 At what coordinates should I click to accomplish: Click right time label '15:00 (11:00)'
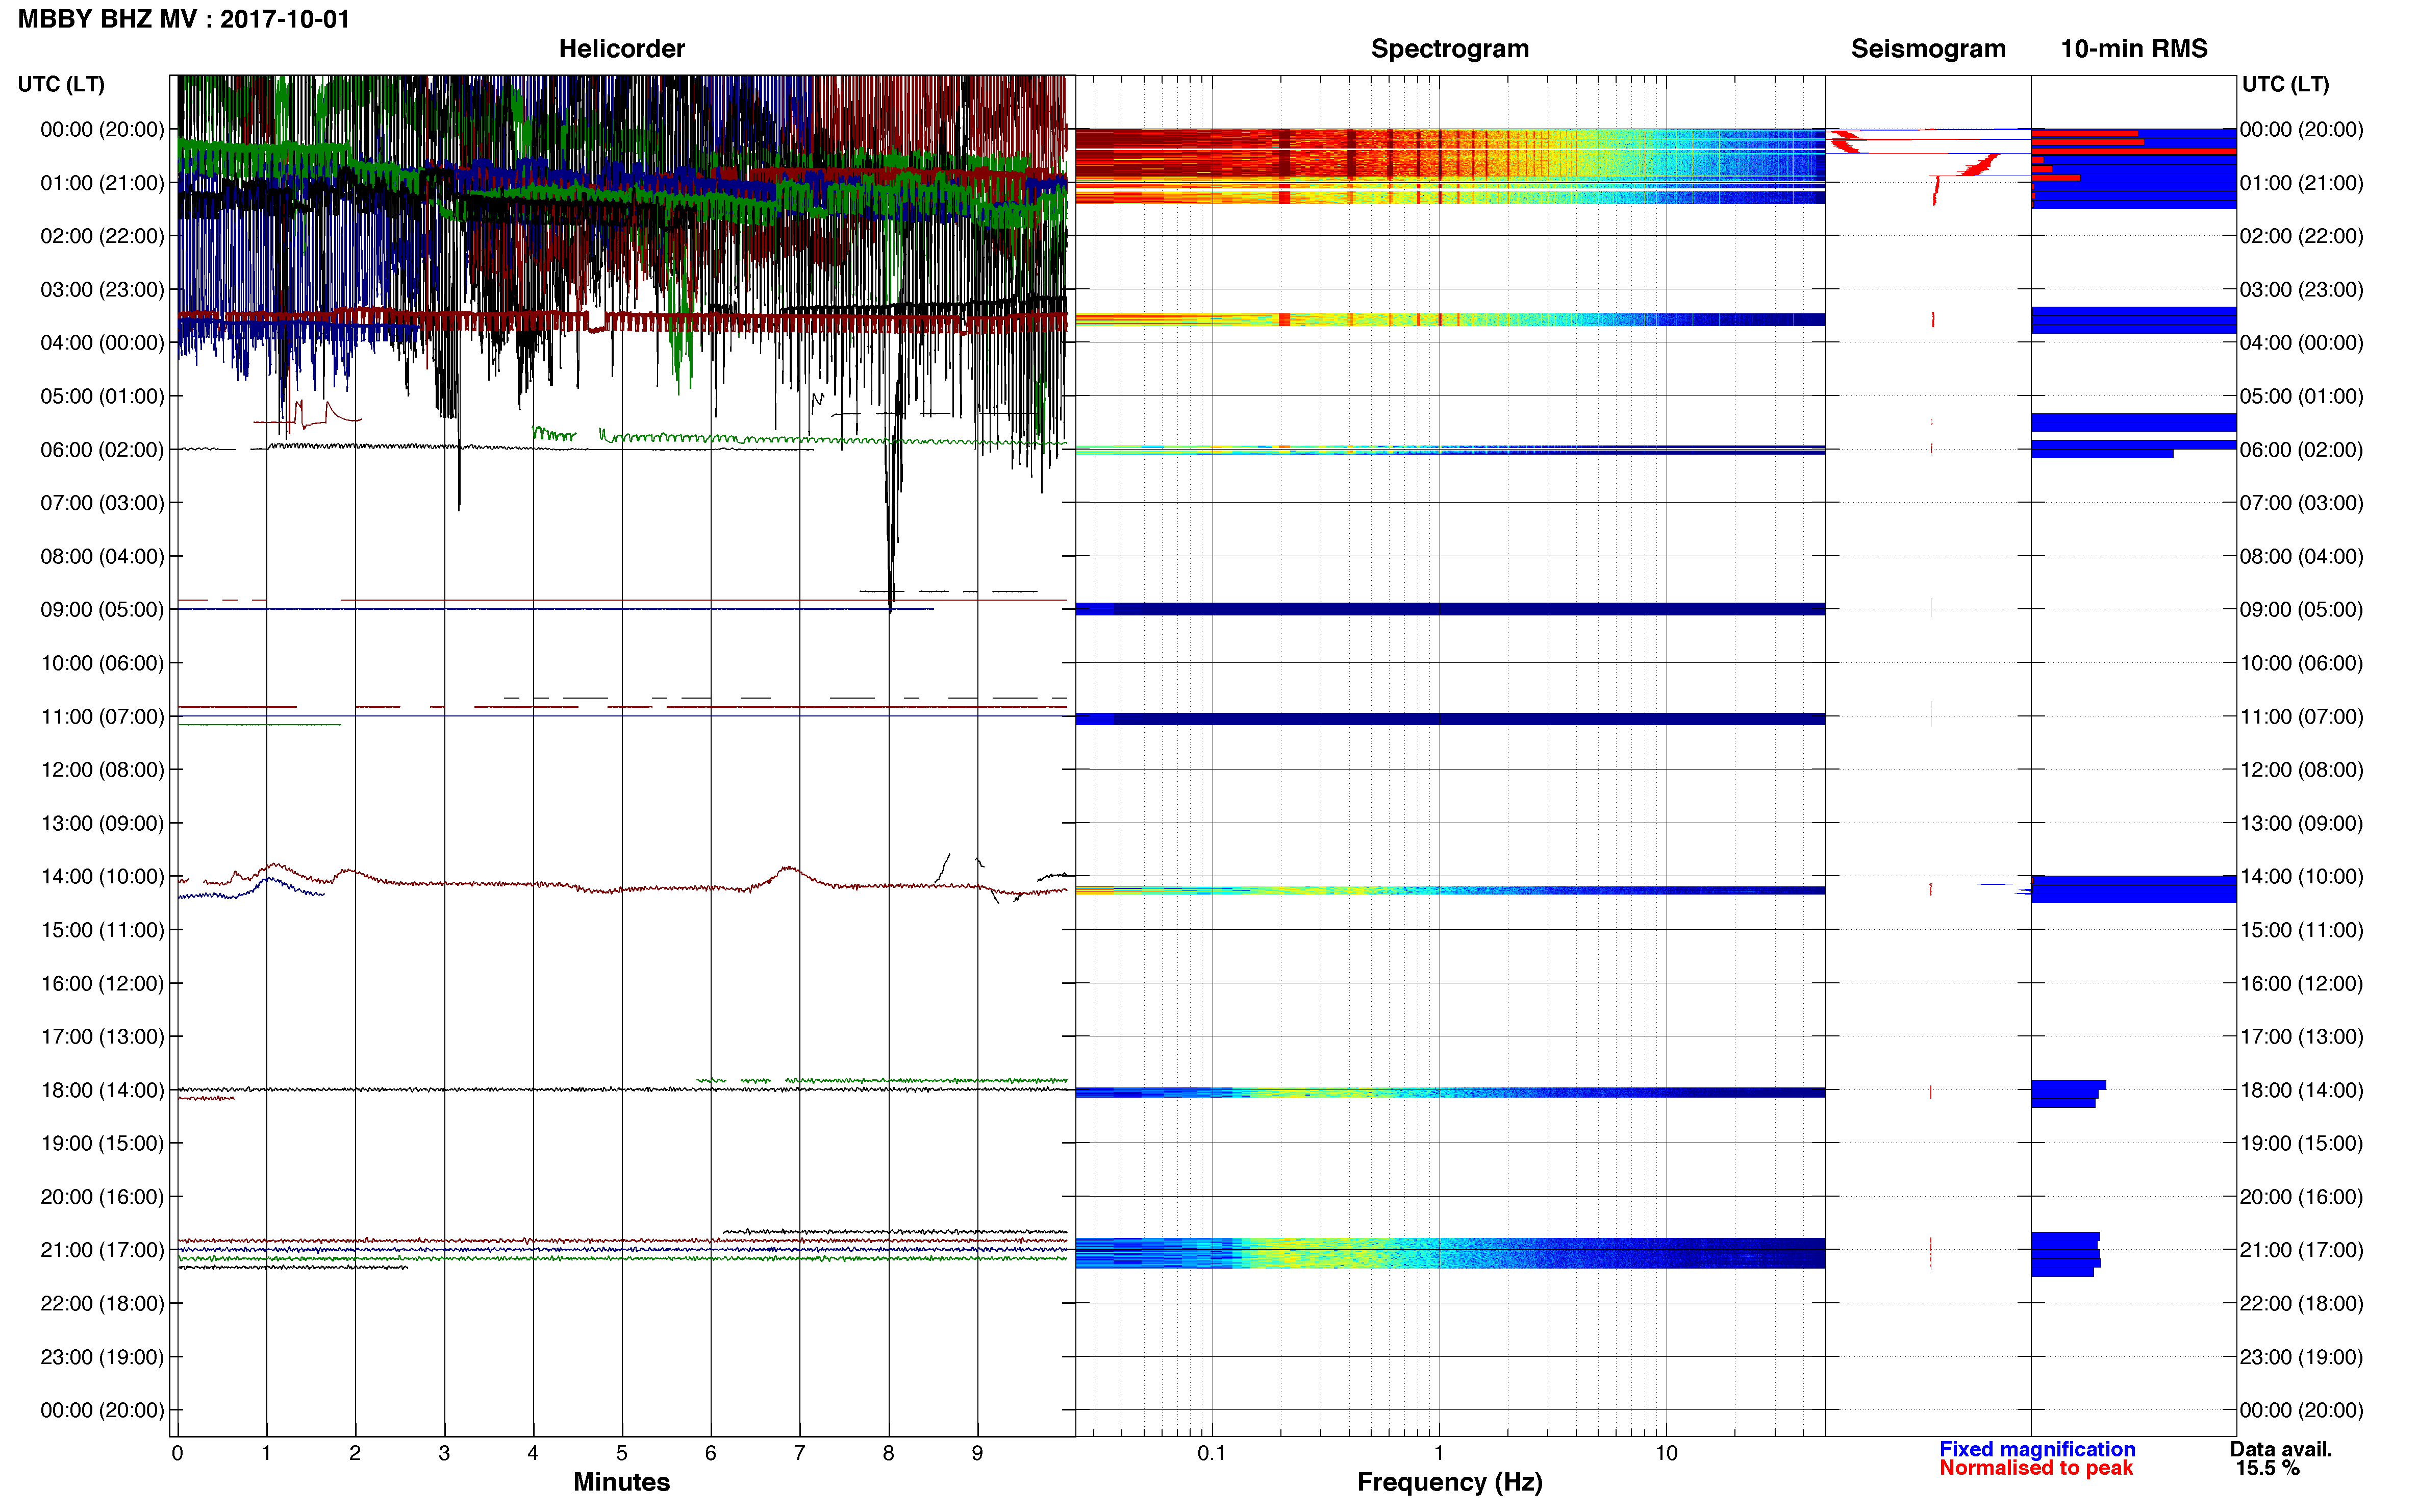tap(2301, 930)
